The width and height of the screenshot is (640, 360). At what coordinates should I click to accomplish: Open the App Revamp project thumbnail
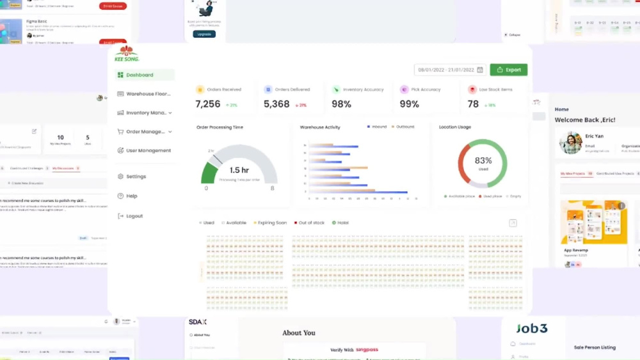click(x=594, y=222)
